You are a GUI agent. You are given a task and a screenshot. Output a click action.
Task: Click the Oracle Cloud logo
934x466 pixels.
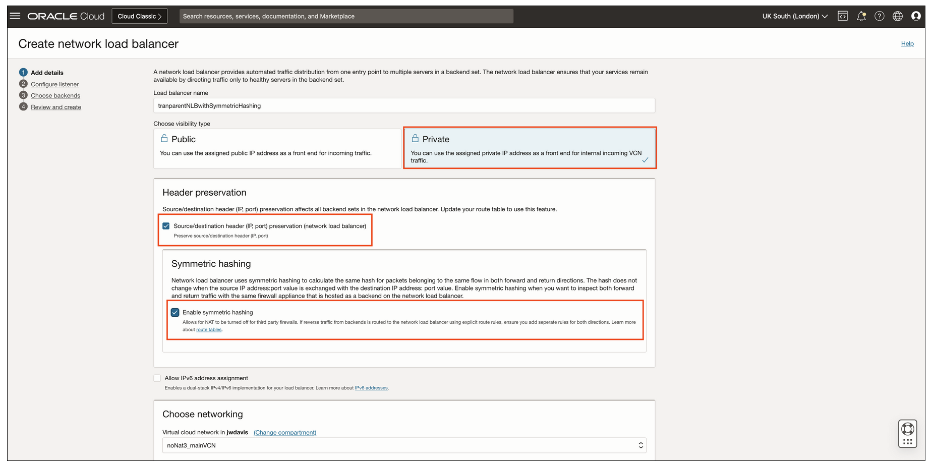(x=65, y=16)
